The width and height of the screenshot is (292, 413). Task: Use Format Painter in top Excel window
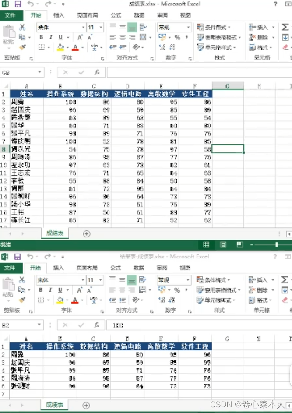pyautogui.click(x=22, y=47)
